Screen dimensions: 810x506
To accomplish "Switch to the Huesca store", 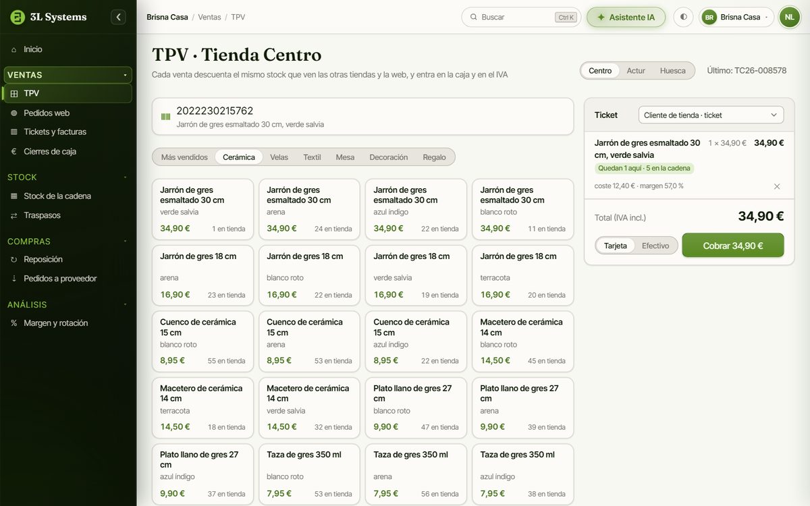I will coord(673,71).
